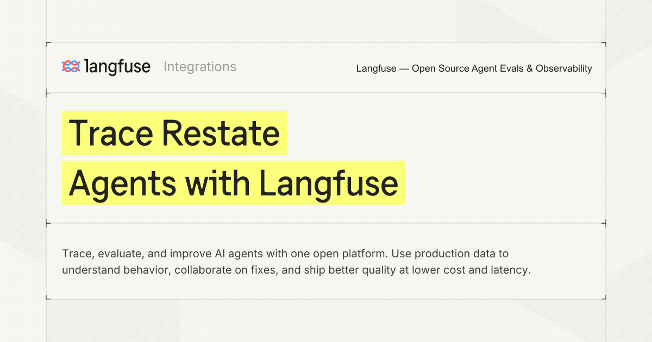Screen dimensions: 652x342
Task: Click the Langfuse knot logo icon
Action: (71, 67)
